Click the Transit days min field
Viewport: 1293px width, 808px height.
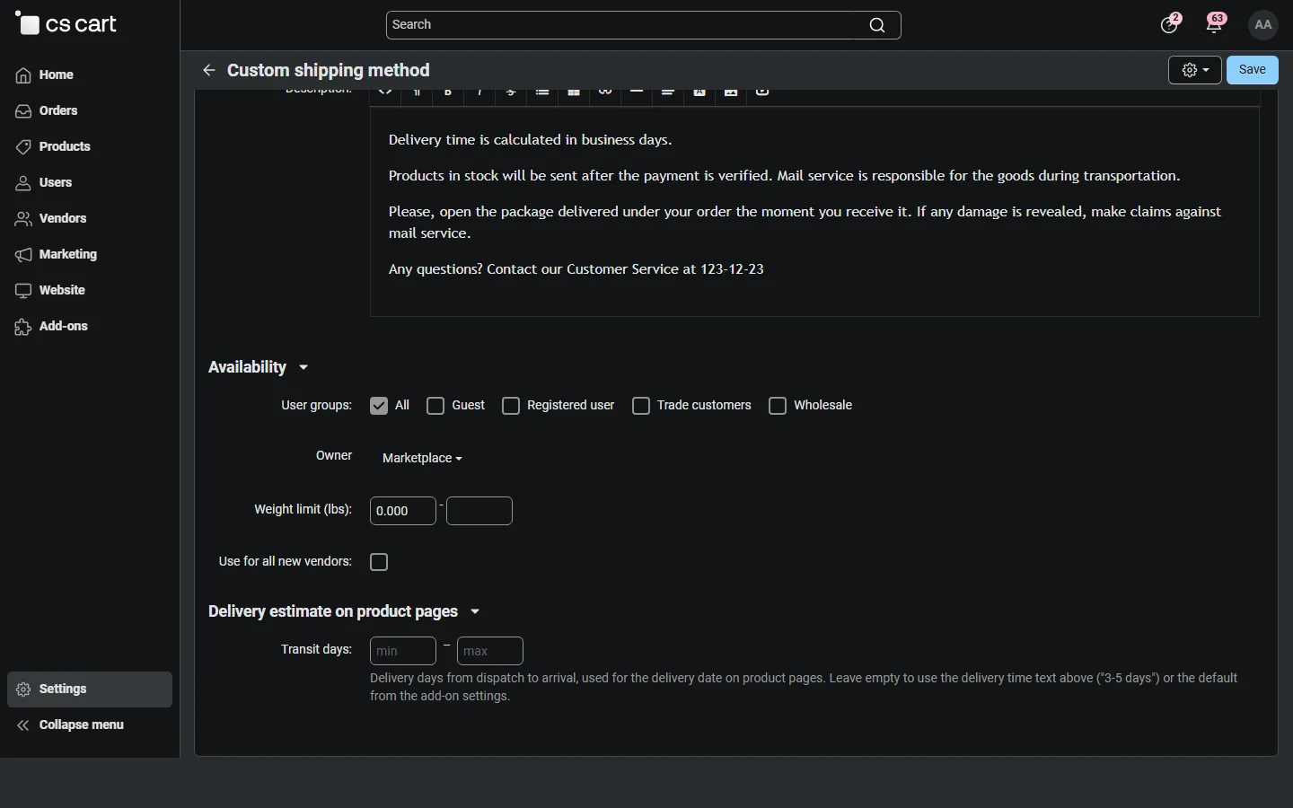click(x=403, y=651)
